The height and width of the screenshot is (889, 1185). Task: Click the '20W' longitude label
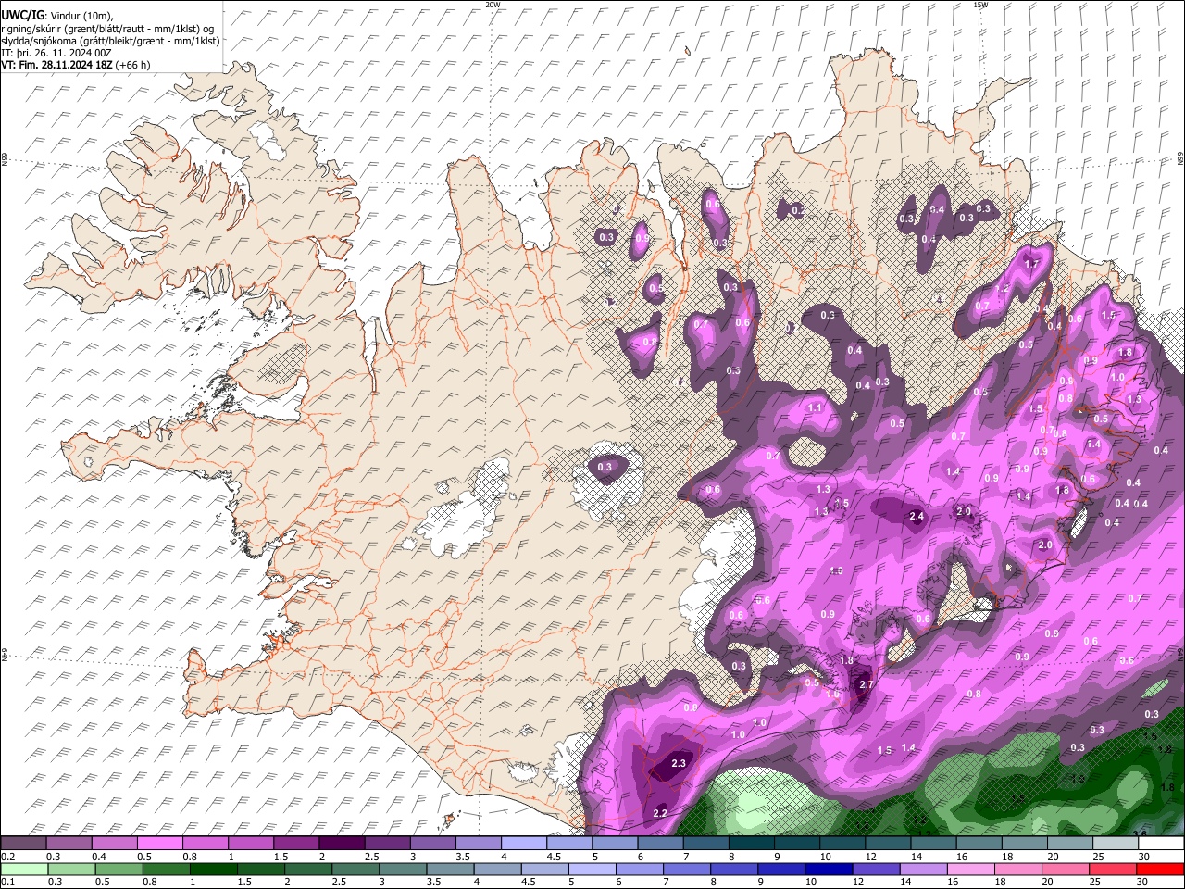point(493,5)
